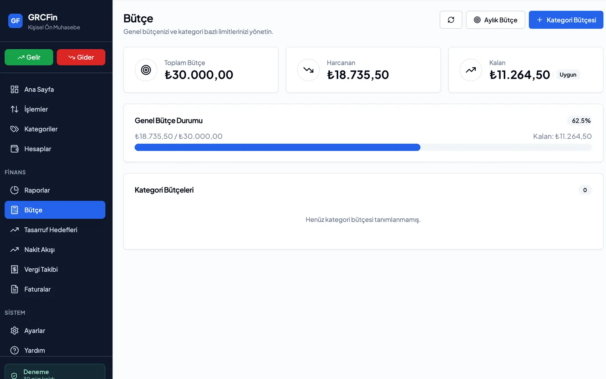Open Nakit Akışı section
The width and height of the screenshot is (606, 379).
pos(55,249)
